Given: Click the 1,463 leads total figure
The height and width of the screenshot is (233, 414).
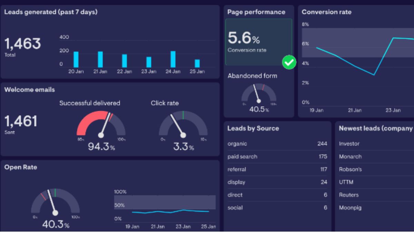Looking at the screenshot, I should (x=22, y=44).
